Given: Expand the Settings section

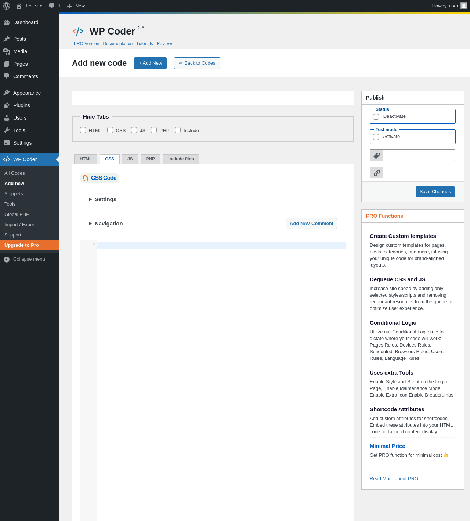Looking at the screenshot, I should [213, 199].
